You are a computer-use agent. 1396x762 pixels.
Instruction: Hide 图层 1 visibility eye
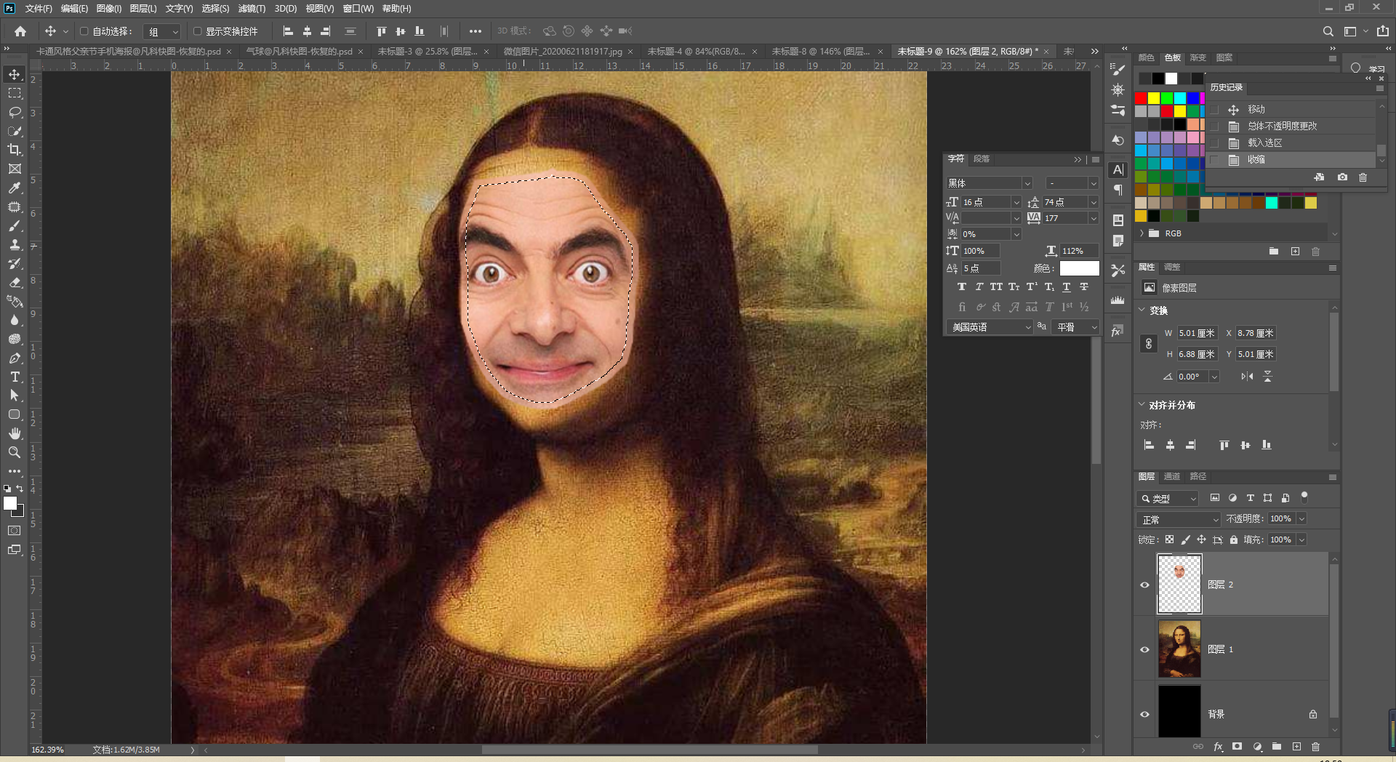[x=1144, y=649]
